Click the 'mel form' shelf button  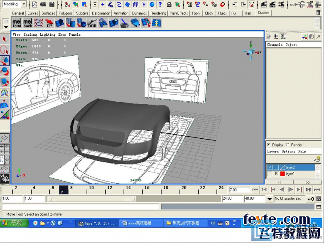17,23
